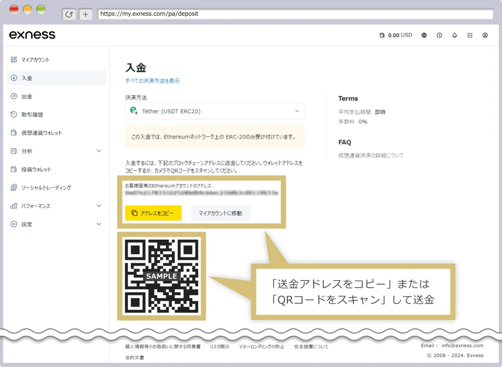Click the Terms heading
This screenshot has height=367, width=502.
(x=348, y=98)
